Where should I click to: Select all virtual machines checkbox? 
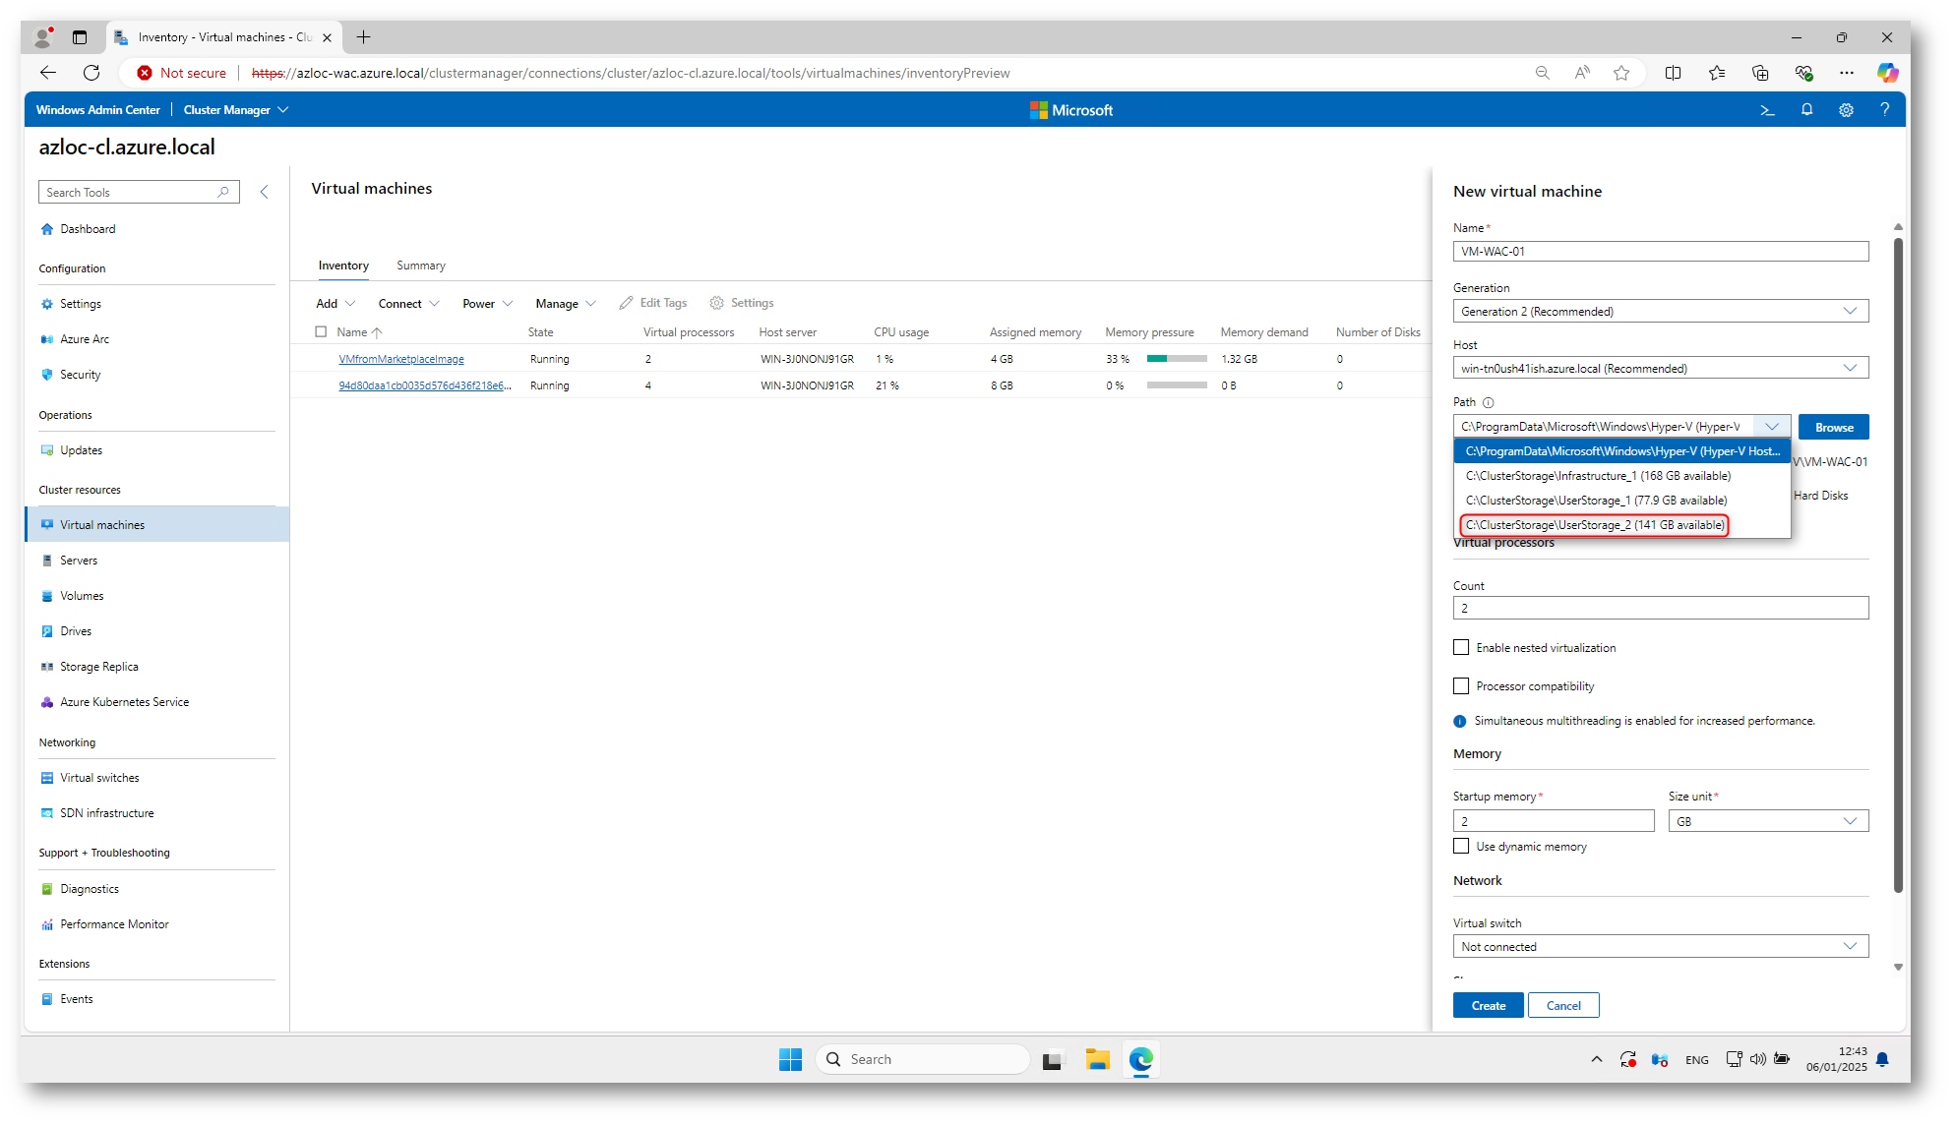(x=321, y=331)
